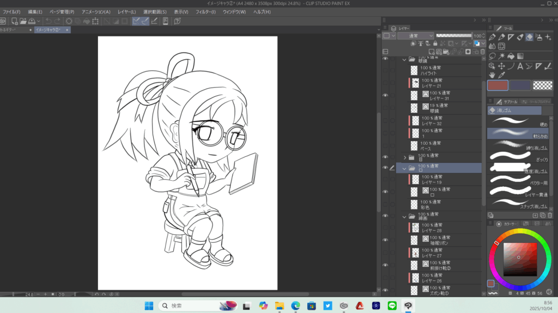Toggle visibility of the 目 folder
Image resolution: width=558 pixels, height=313 pixels.
pos(385,157)
